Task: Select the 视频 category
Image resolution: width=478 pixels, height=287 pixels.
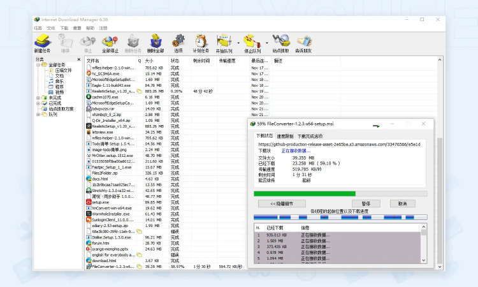Action: [x=59, y=92]
